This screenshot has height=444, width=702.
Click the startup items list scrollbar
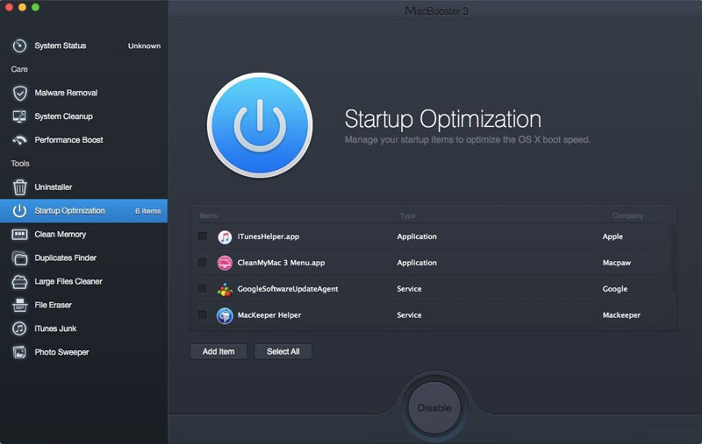(673, 258)
